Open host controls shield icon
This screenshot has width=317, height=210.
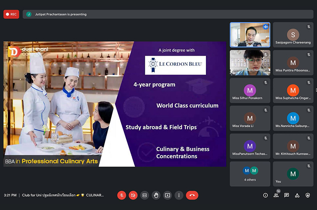[x=308, y=195]
